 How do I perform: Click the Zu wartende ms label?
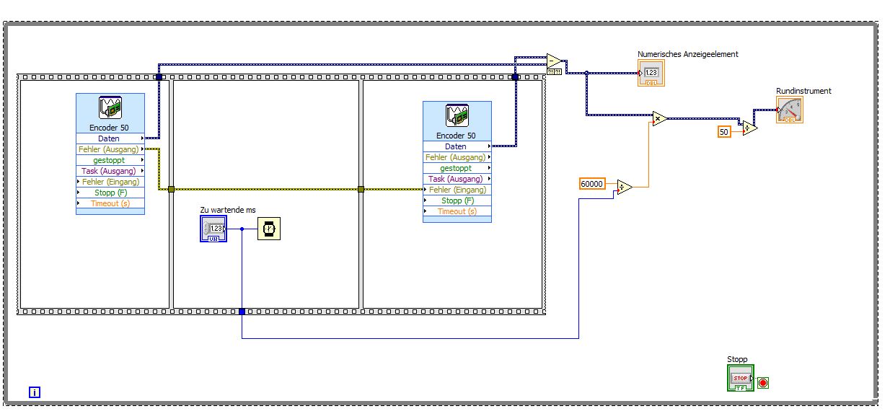[x=228, y=210]
